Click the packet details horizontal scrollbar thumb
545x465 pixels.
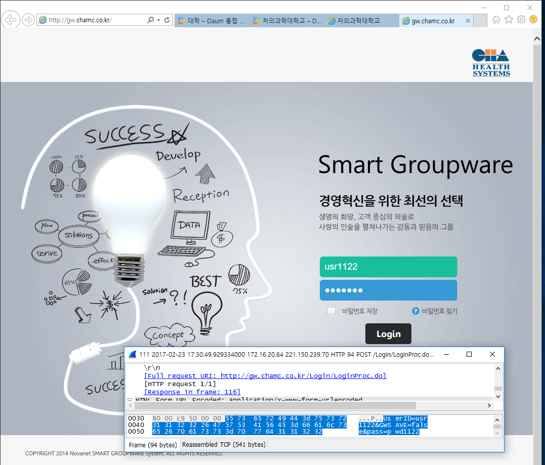pos(275,406)
